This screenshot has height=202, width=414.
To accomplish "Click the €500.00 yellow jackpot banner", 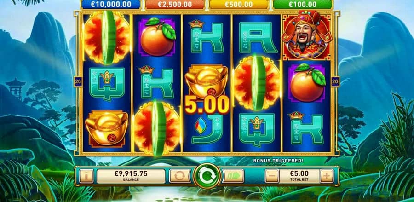I will click(x=239, y=4).
